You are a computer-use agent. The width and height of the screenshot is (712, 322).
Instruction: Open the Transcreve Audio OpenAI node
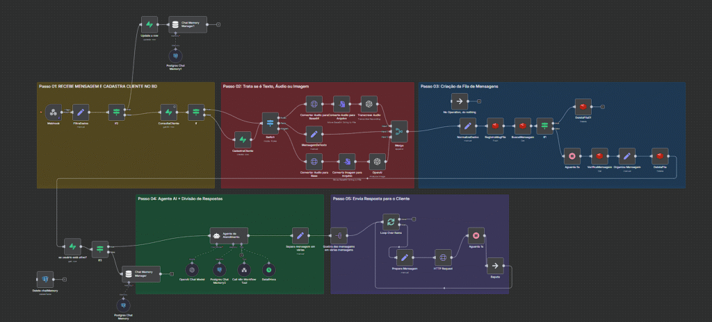pos(370,104)
